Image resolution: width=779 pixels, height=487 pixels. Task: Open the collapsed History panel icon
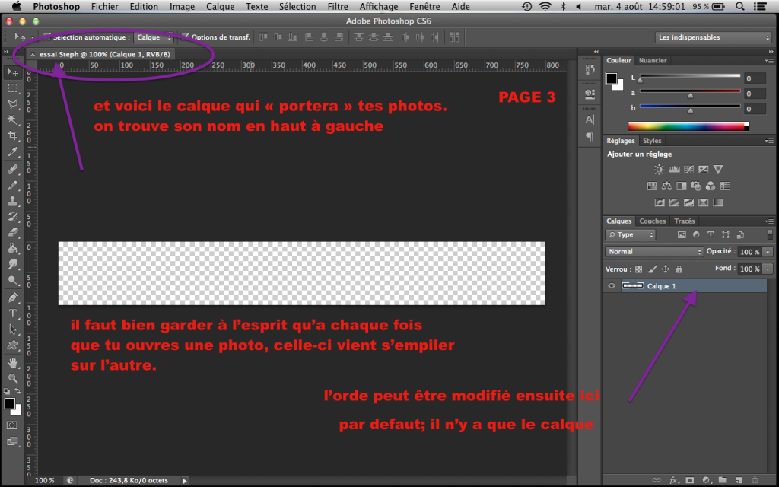pos(590,70)
